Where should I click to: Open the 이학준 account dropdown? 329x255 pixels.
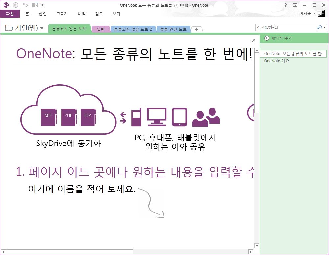(307, 13)
